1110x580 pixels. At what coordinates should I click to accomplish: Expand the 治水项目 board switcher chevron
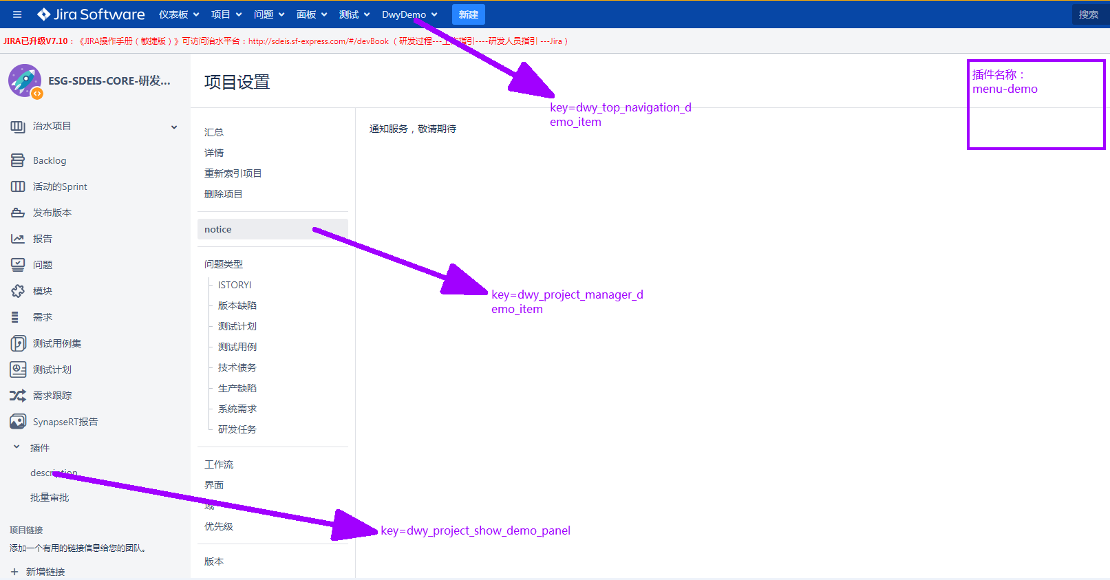tap(174, 127)
